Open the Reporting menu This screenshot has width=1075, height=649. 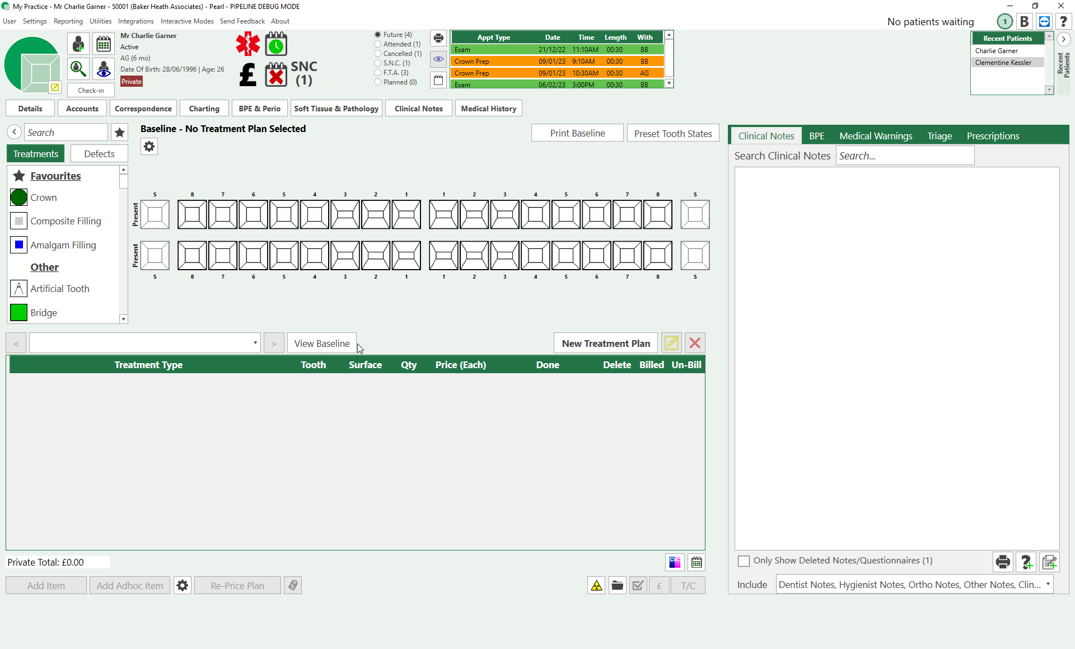coord(68,21)
